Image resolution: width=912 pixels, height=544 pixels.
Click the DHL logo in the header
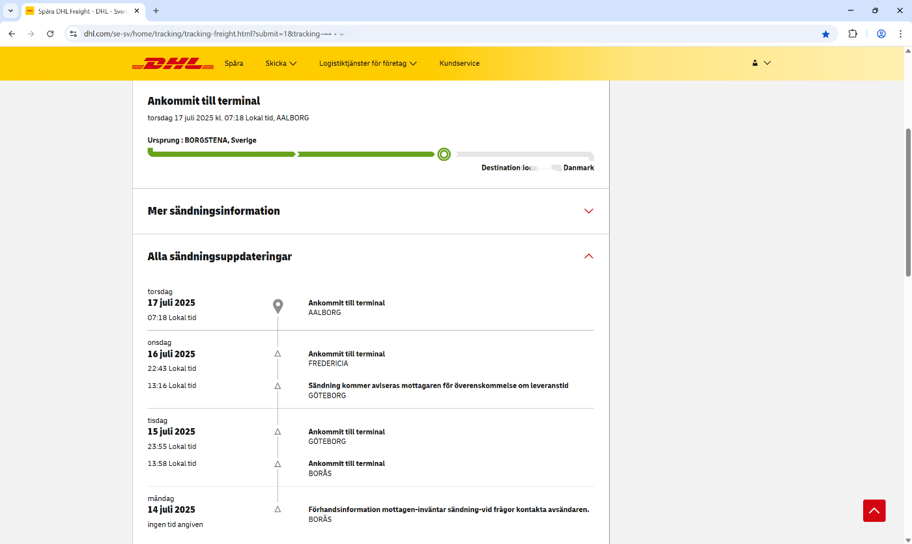click(x=173, y=64)
